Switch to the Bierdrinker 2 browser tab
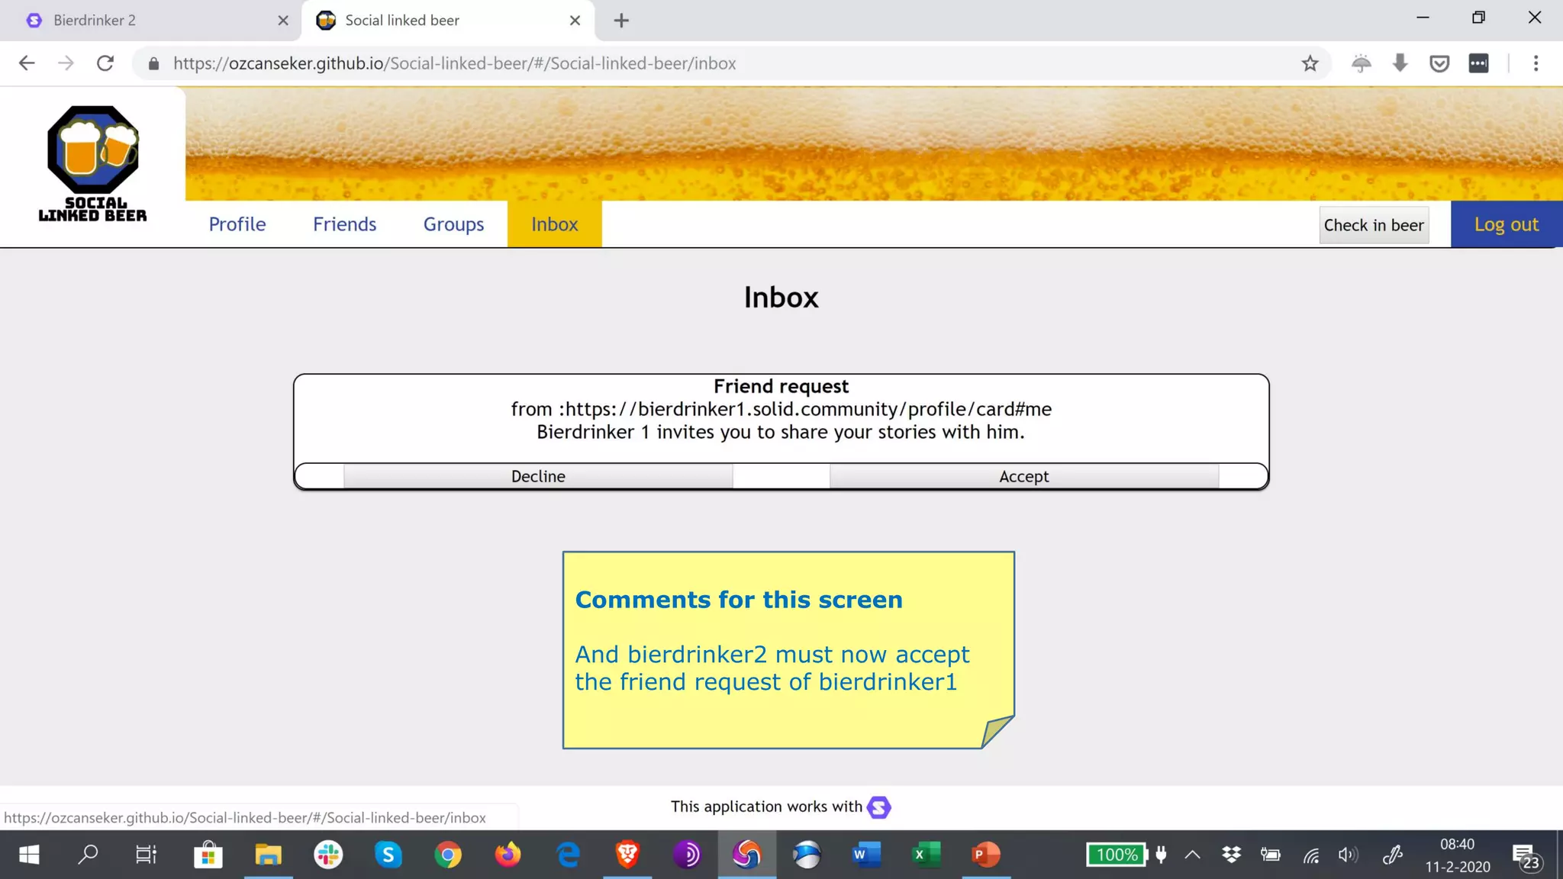Image resolution: width=1563 pixels, height=879 pixels. [x=150, y=21]
